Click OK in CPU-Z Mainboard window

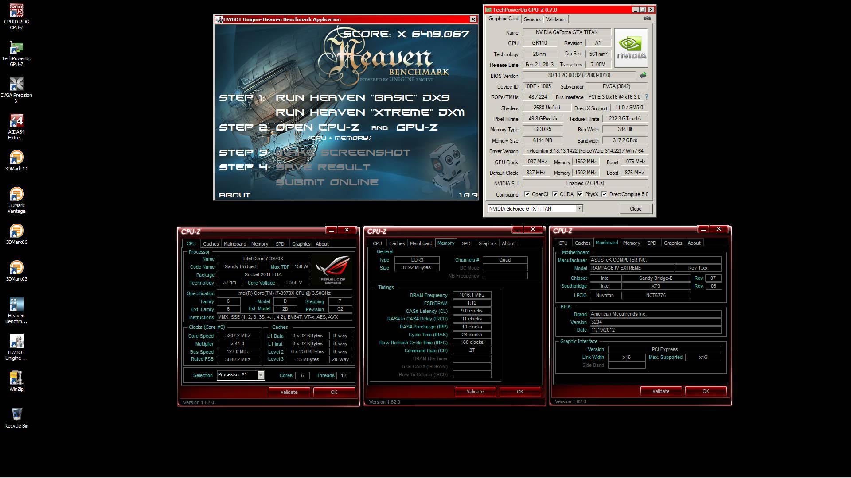point(706,391)
